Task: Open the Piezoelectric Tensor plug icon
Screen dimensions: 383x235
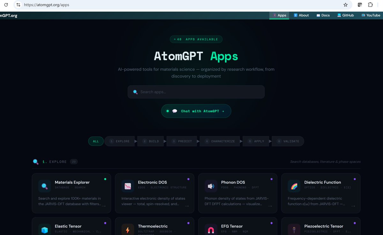Action: pyautogui.click(x=294, y=230)
